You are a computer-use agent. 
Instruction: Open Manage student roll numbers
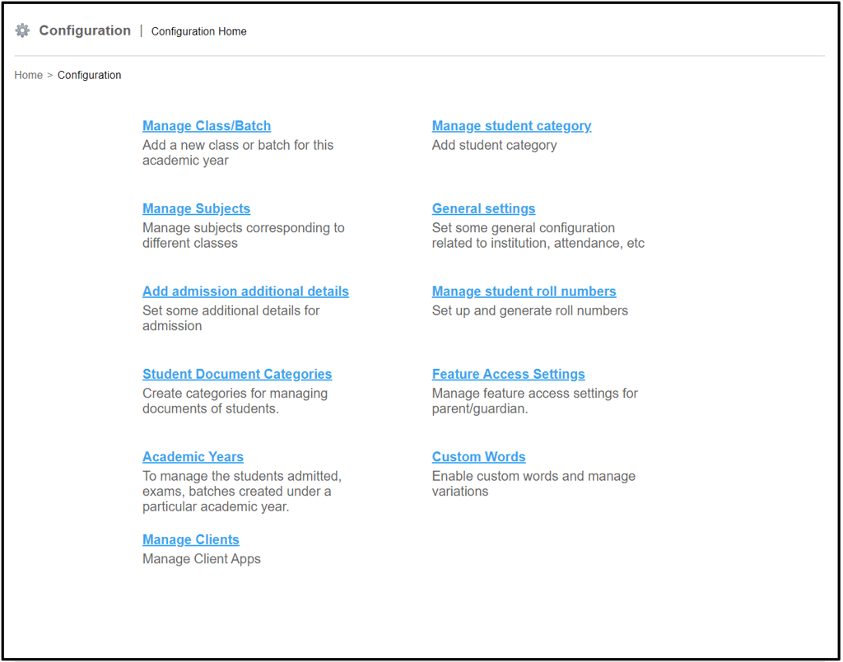pos(524,291)
